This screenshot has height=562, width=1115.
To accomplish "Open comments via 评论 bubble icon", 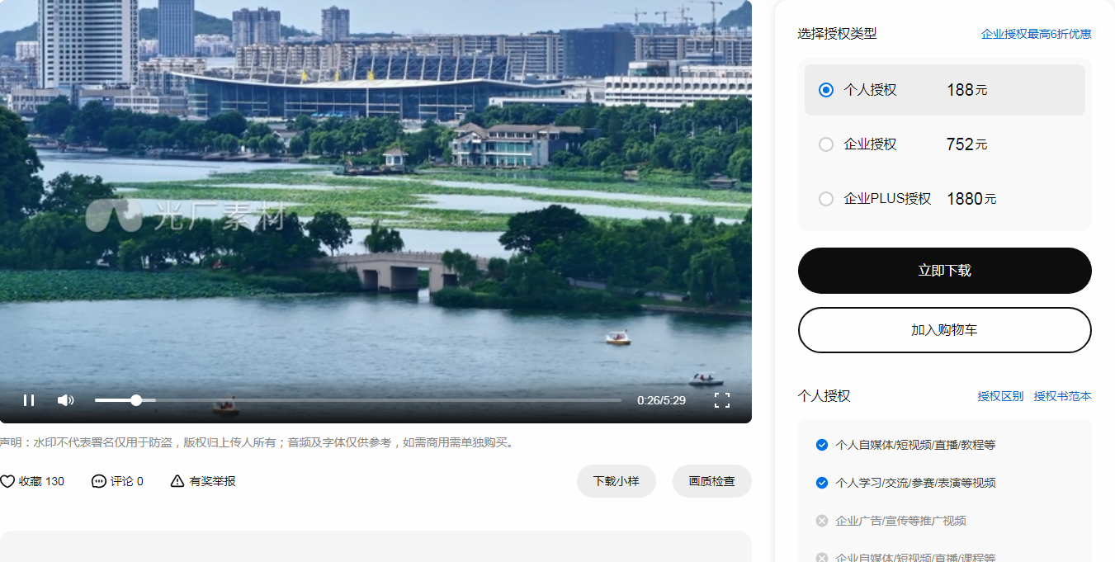I will tap(99, 481).
